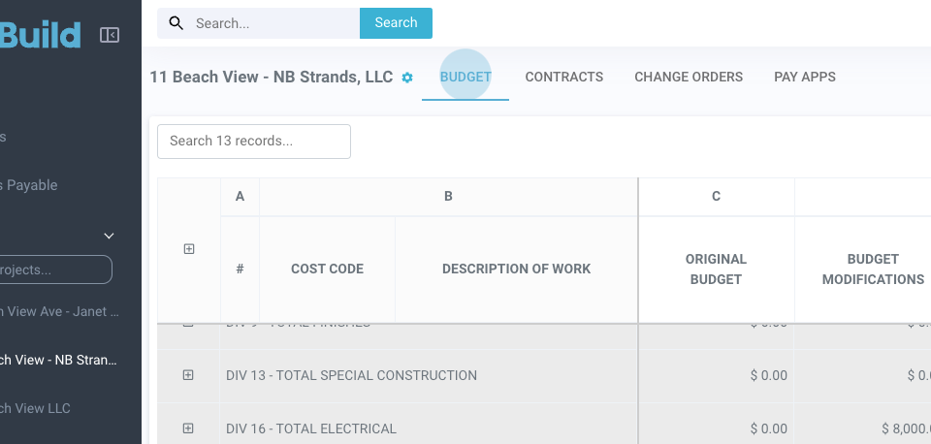Focus the sidebar projects filter box

click(56, 270)
